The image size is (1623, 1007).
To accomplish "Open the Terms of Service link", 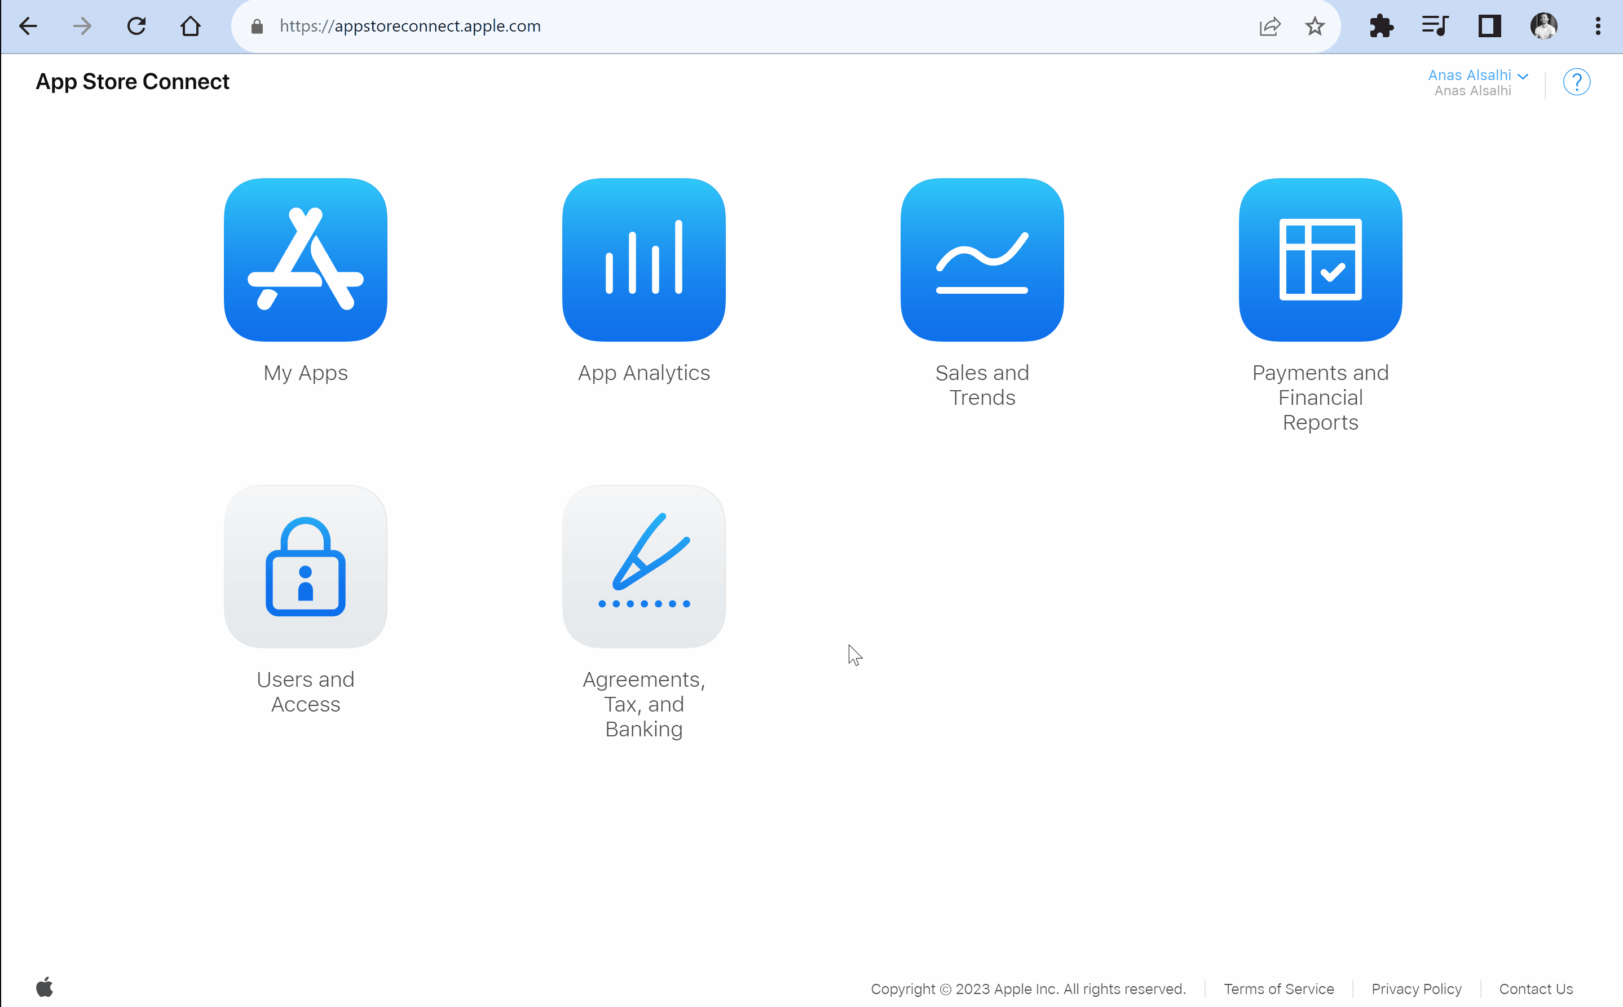I will [x=1278, y=989].
